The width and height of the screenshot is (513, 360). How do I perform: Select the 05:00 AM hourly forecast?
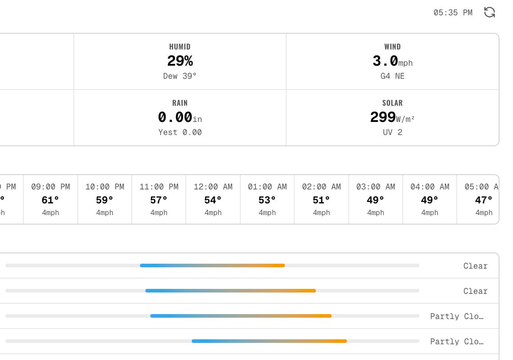(x=478, y=199)
